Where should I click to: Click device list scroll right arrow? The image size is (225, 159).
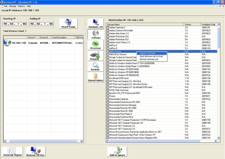coord(82,141)
